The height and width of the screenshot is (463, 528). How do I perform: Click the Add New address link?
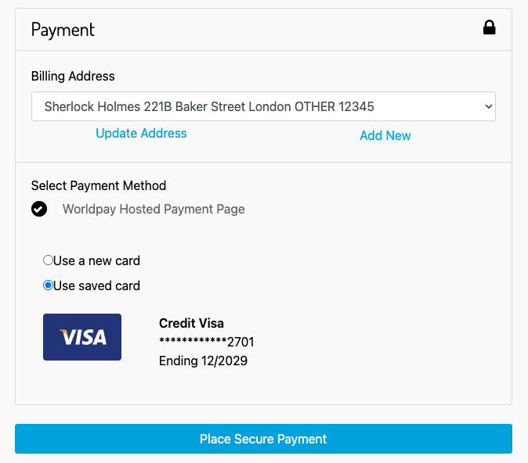(385, 135)
